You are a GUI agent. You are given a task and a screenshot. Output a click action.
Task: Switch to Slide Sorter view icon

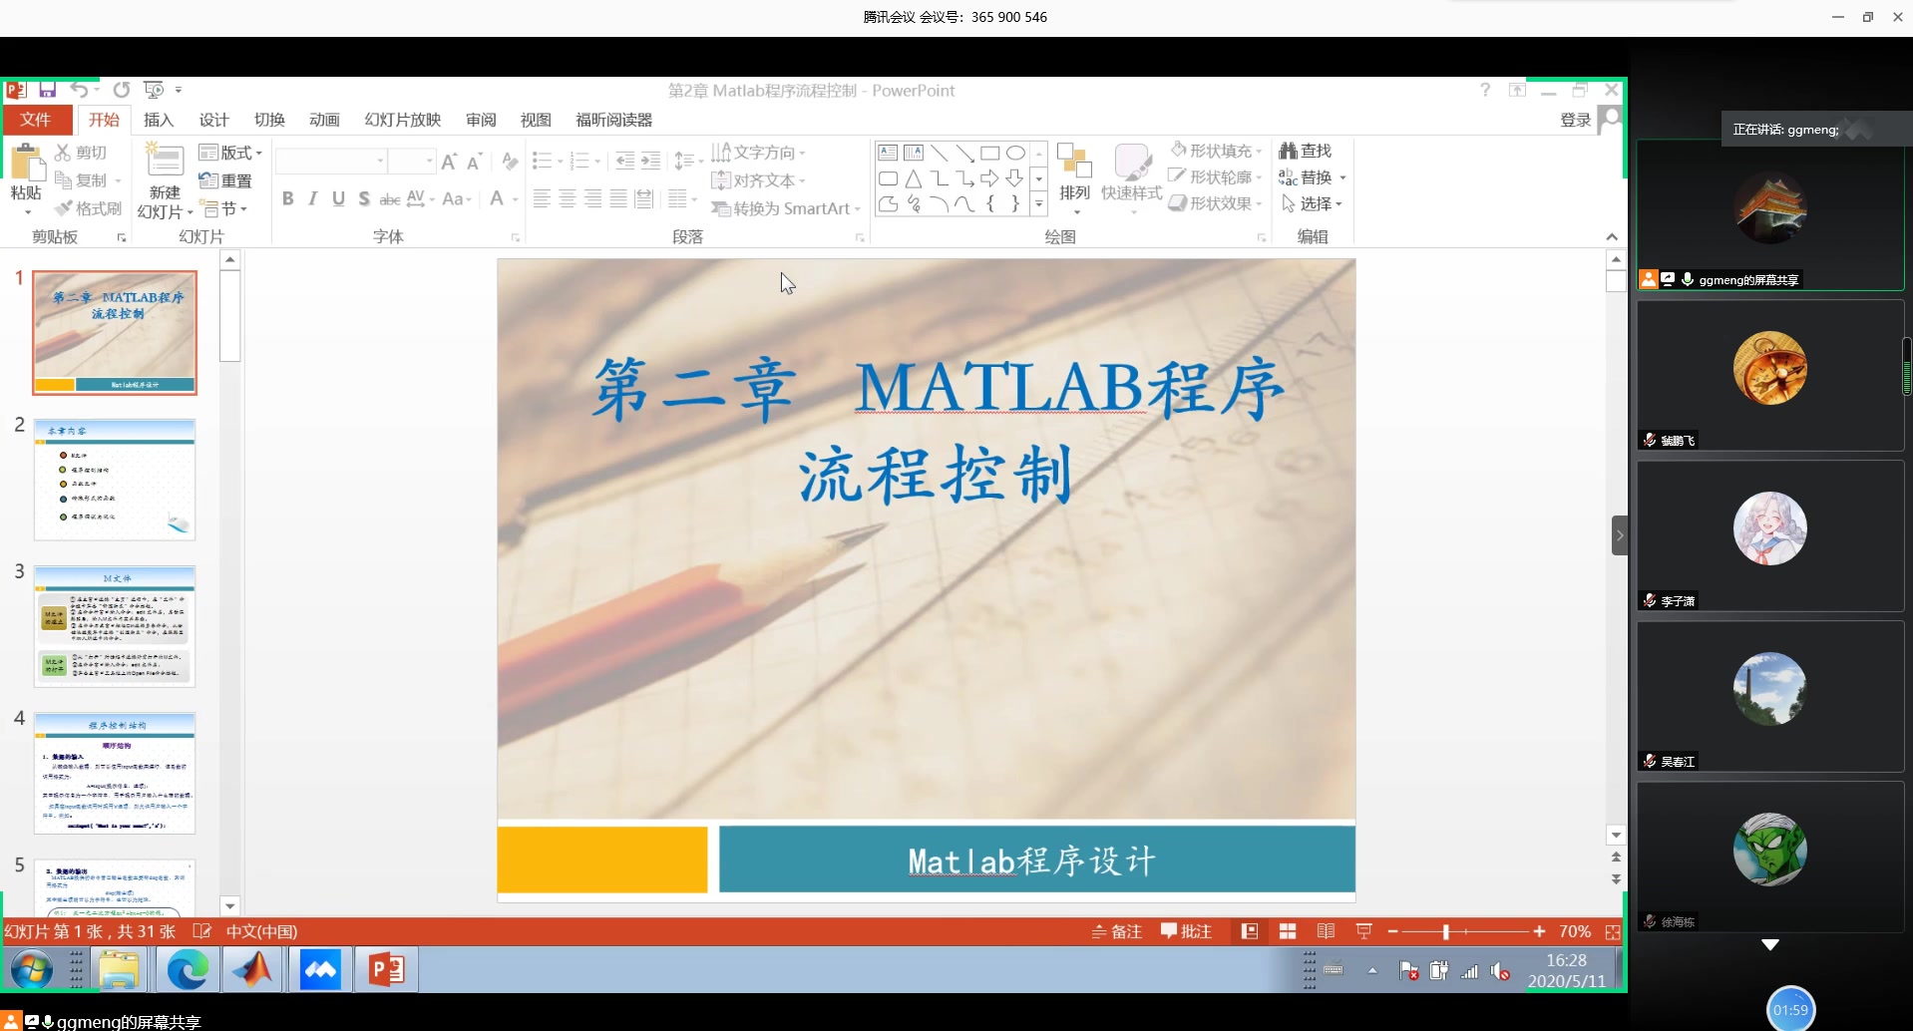[1288, 931]
